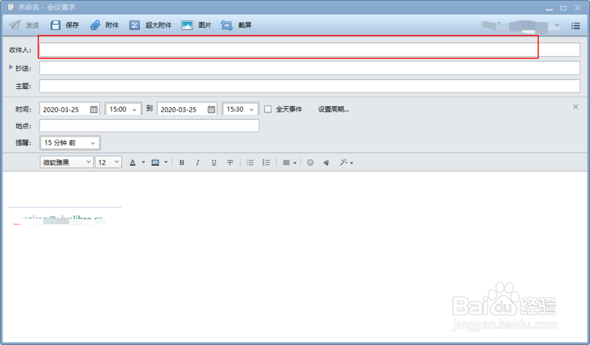Take a screenshot with the 截屏 icon
The width and height of the screenshot is (590, 345).
click(226, 25)
